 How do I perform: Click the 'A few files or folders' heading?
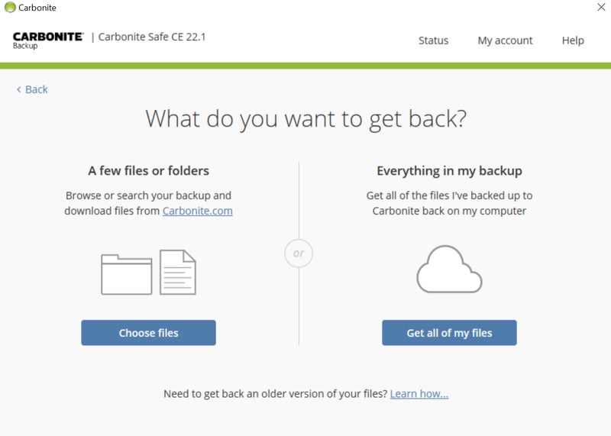(x=148, y=171)
